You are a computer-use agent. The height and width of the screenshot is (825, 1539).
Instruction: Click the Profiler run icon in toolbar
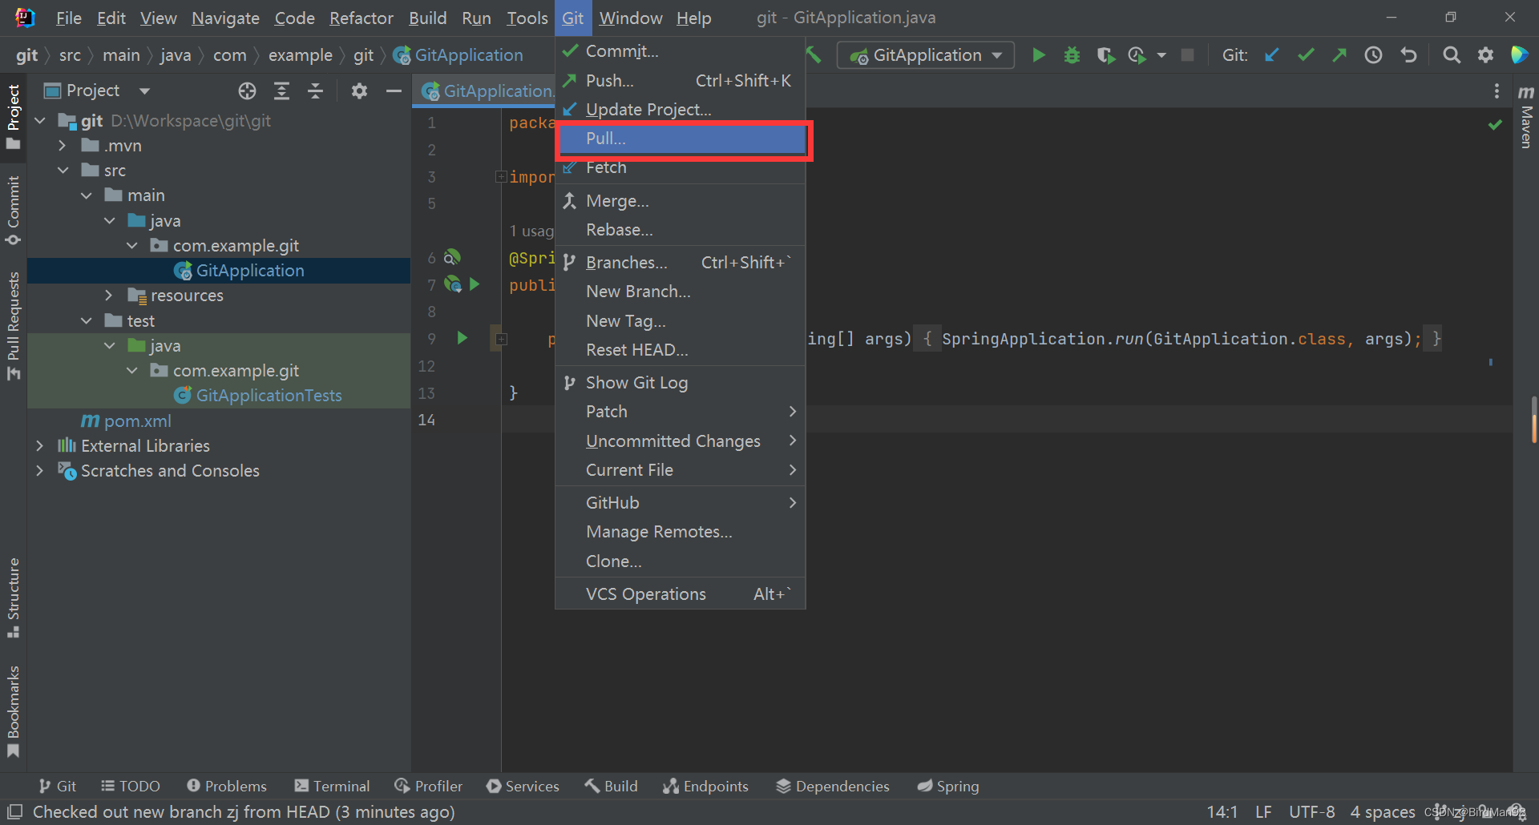pyautogui.click(x=1137, y=55)
